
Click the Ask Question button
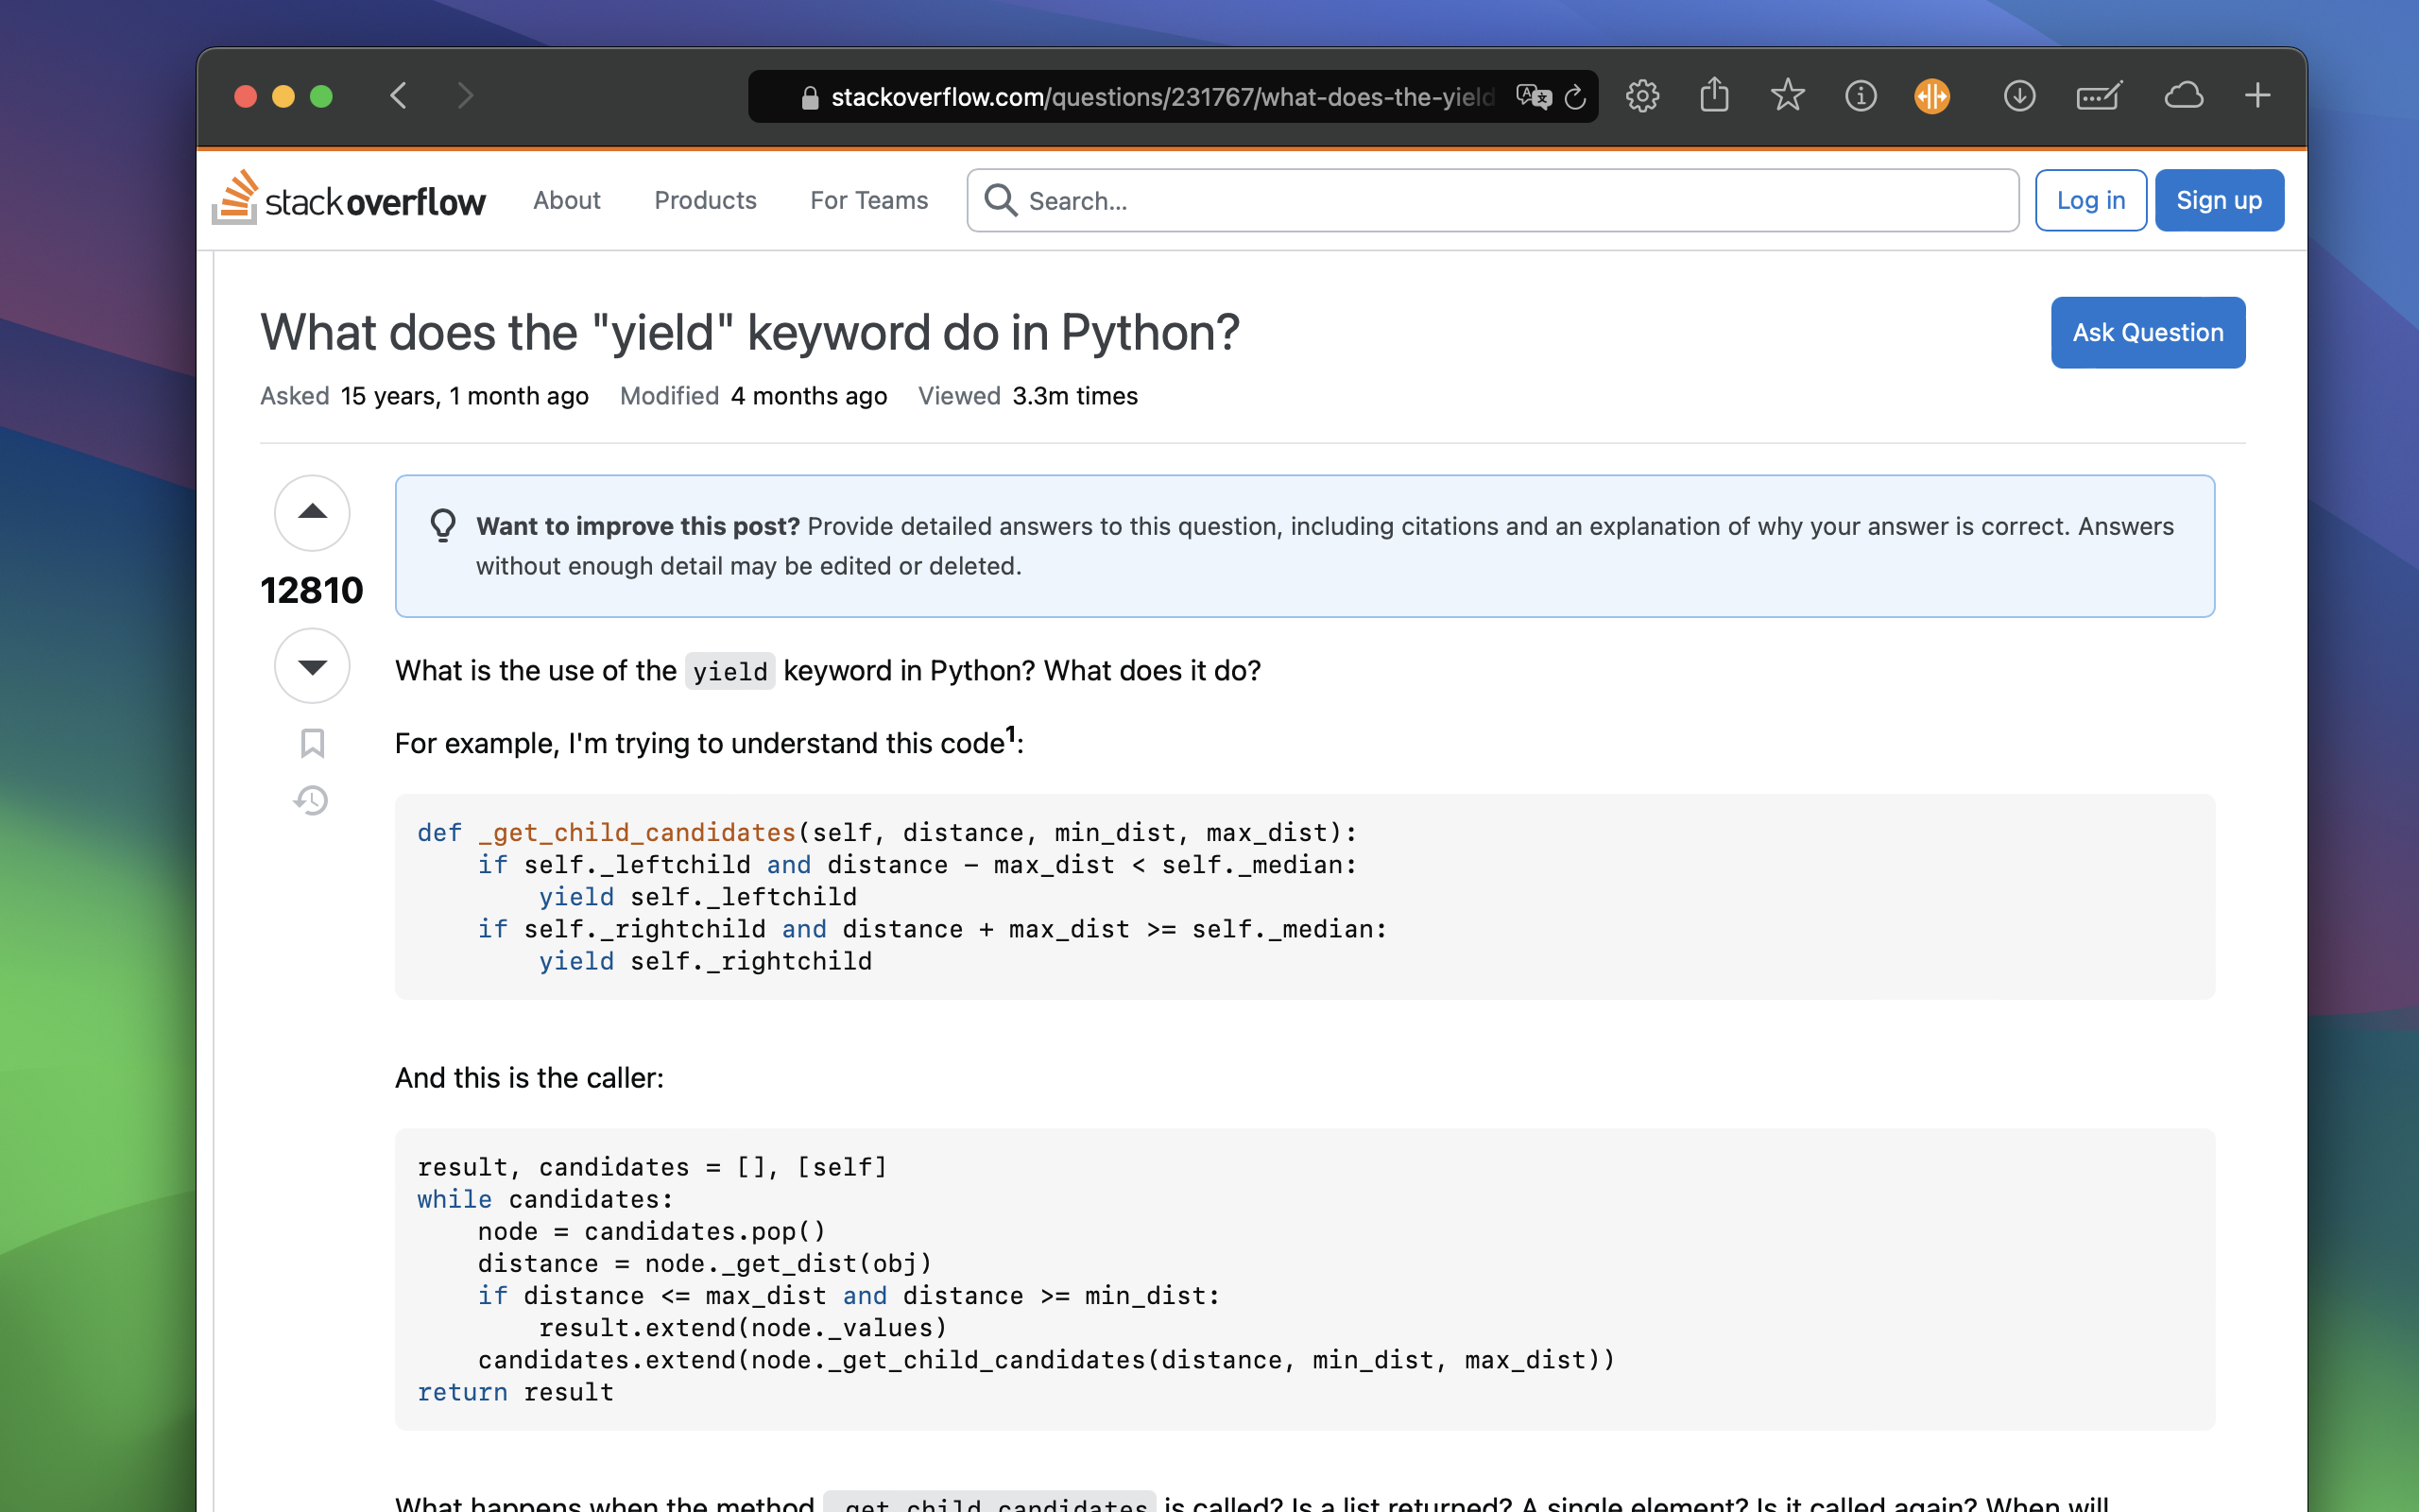[x=2147, y=333]
